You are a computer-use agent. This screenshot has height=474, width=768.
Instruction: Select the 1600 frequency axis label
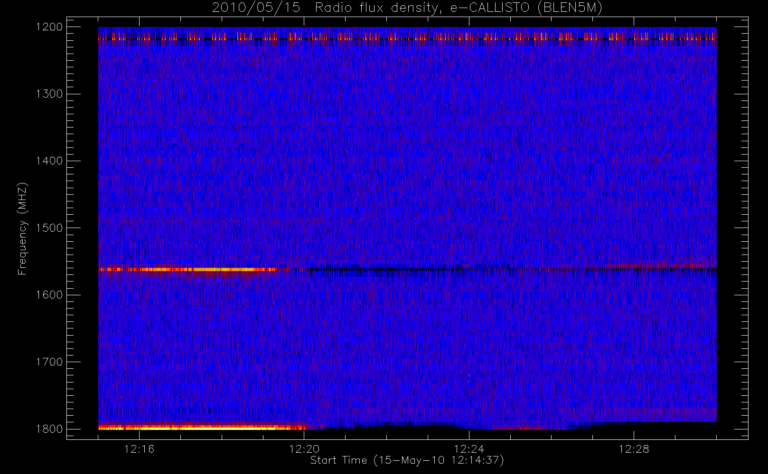pos(49,295)
